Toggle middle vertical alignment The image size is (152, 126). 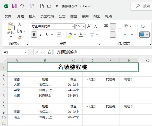pyautogui.click(x=113, y=26)
